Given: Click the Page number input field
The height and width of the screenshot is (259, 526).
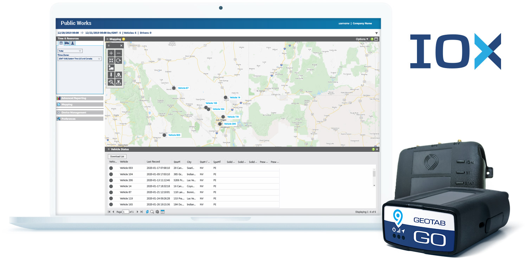Looking at the screenshot, I should tap(126, 212).
